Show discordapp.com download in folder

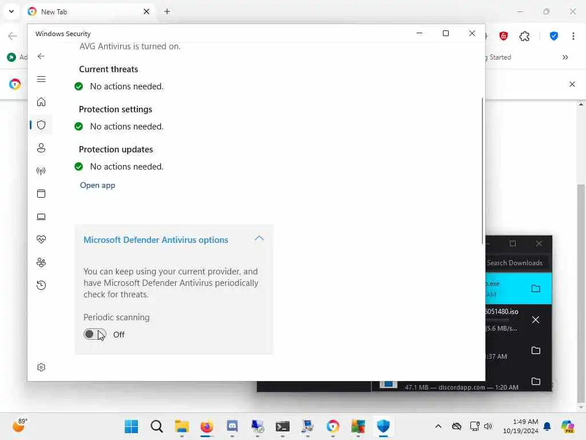536,381
